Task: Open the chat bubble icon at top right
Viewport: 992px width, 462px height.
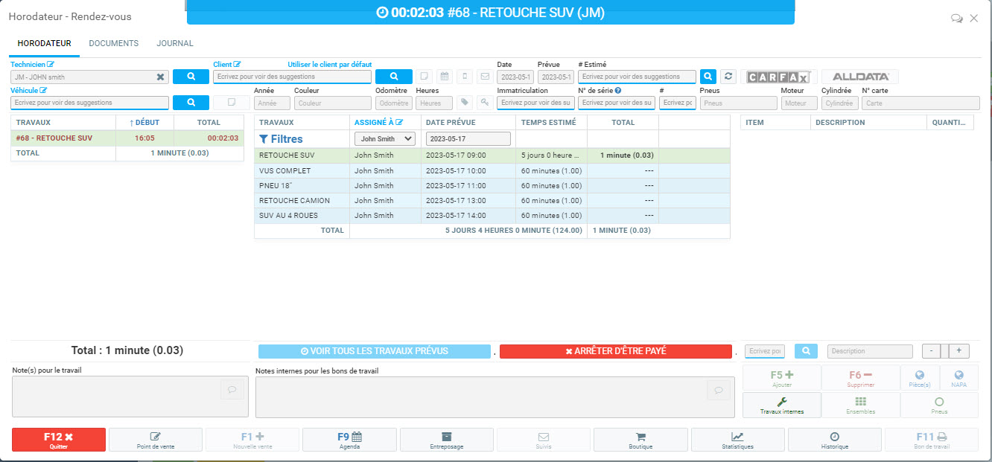Action: click(x=956, y=19)
